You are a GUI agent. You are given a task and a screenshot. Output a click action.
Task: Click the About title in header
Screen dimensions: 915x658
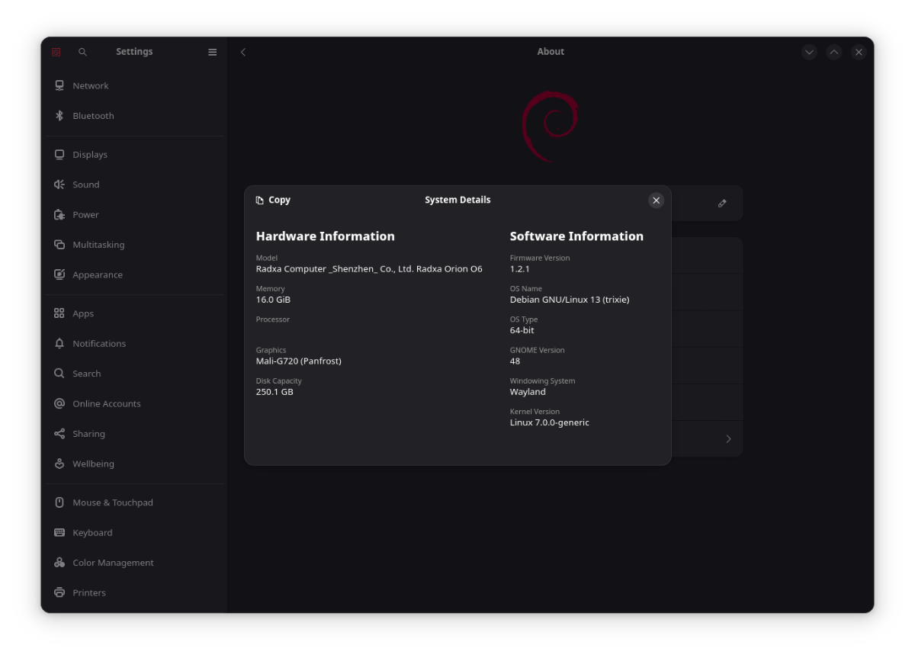[551, 52]
